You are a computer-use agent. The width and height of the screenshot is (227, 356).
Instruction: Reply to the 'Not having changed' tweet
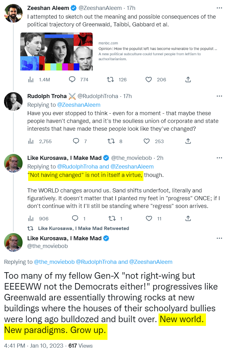point(75,219)
